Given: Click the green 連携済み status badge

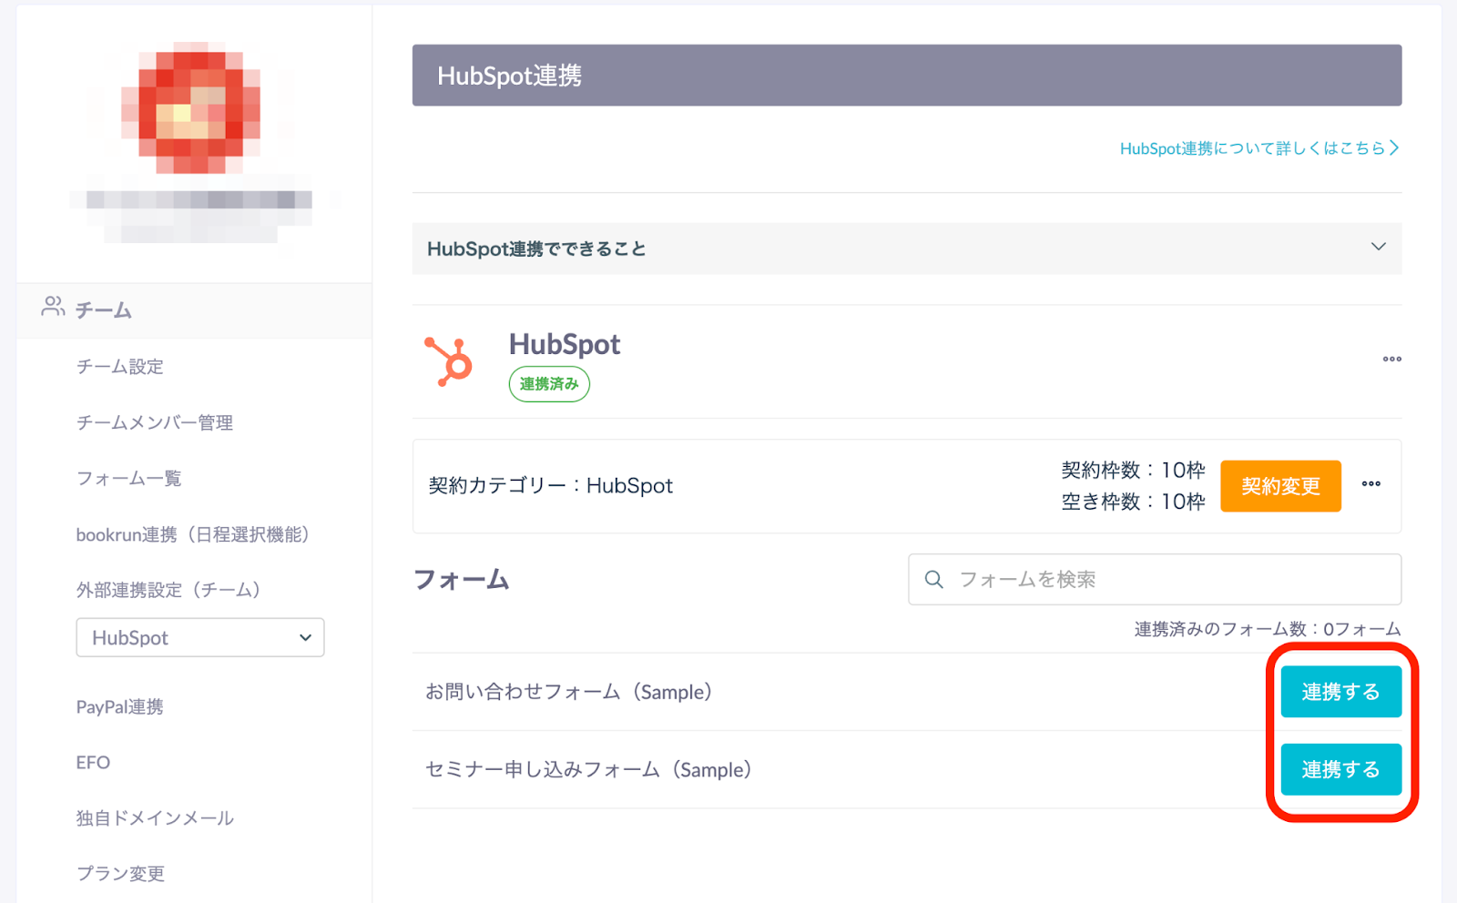Looking at the screenshot, I should point(549,384).
